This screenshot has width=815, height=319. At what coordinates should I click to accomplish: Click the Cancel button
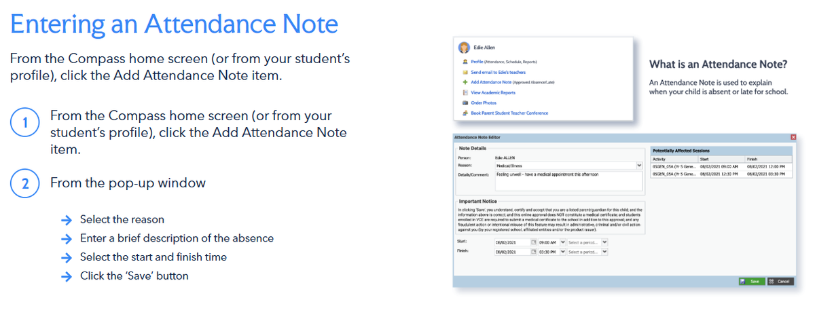pyautogui.click(x=780, y=281)
